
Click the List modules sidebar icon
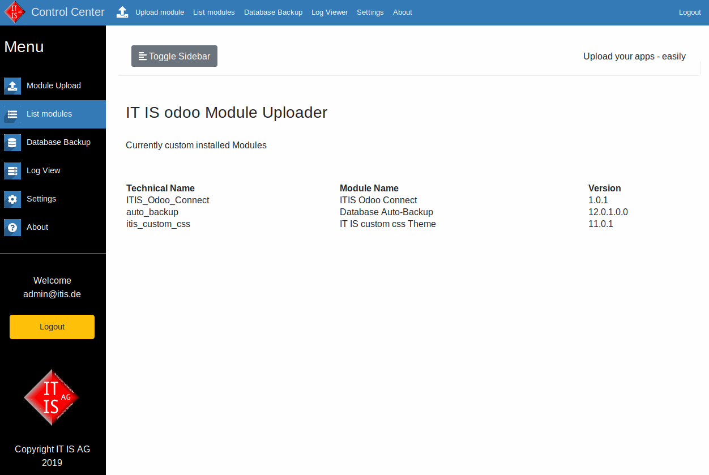point(12,114)
